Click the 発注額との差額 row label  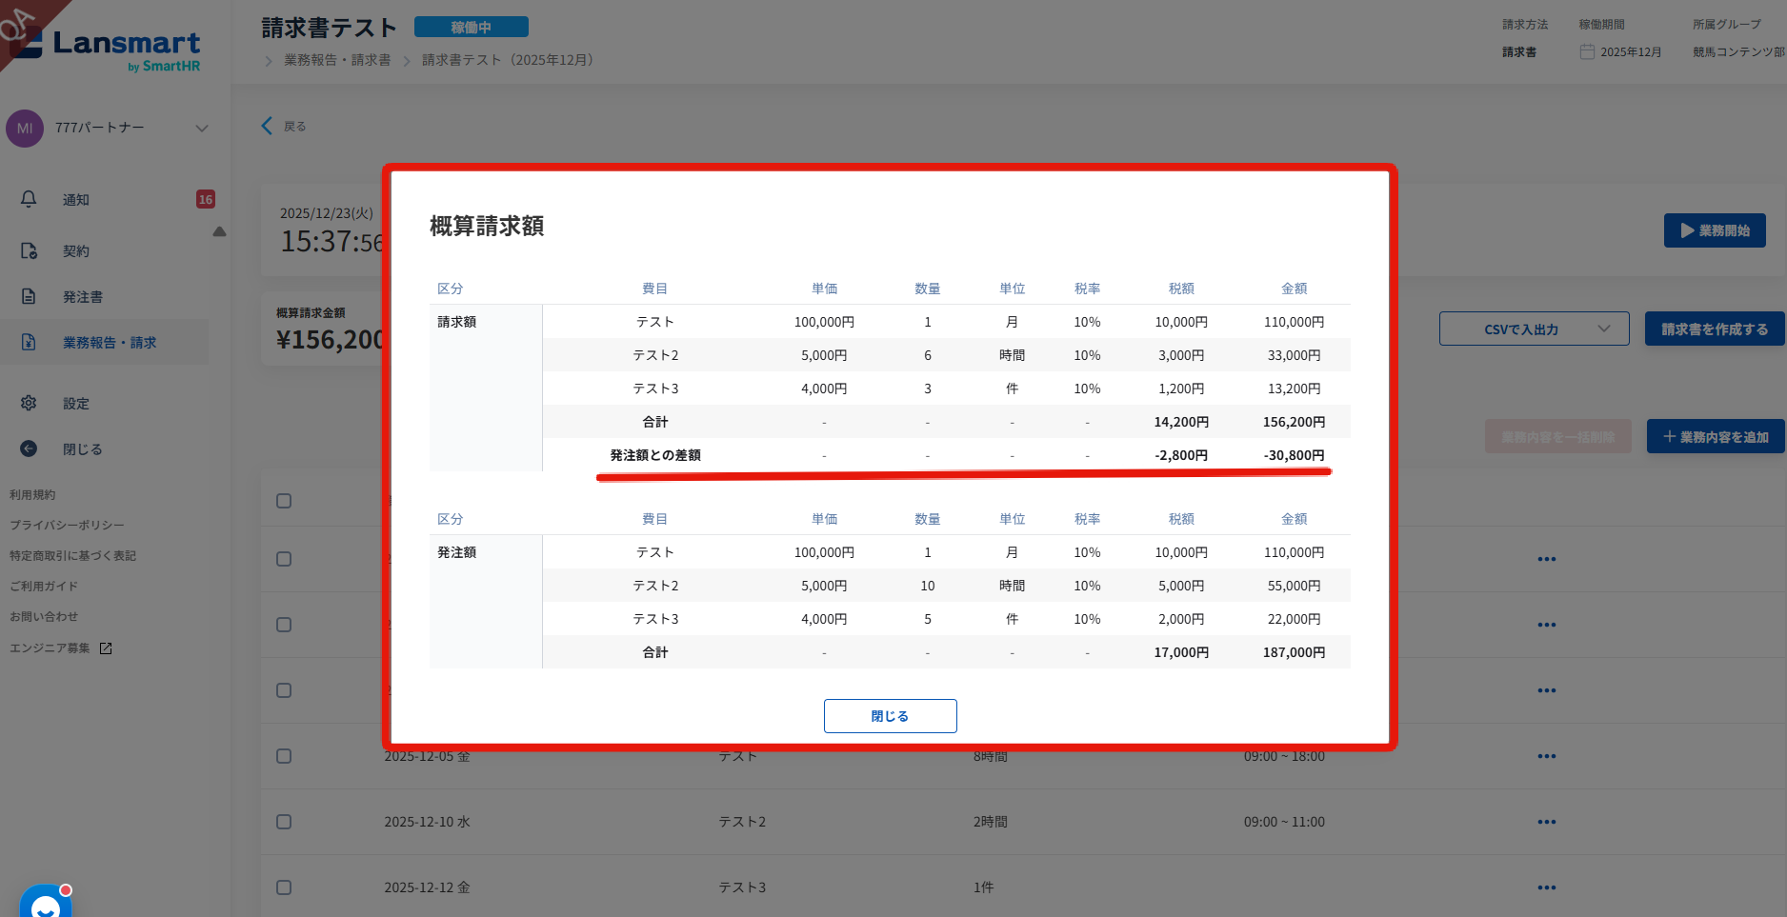point(655,455)
